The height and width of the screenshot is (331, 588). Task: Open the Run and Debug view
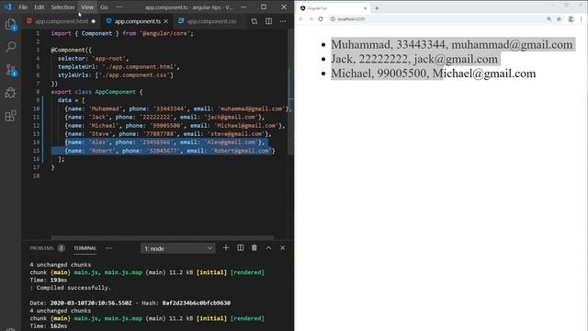(10, 93)
